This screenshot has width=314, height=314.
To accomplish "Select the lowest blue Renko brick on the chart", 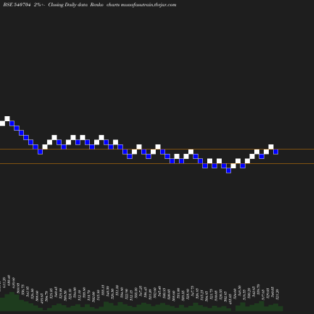I will 229,171.
